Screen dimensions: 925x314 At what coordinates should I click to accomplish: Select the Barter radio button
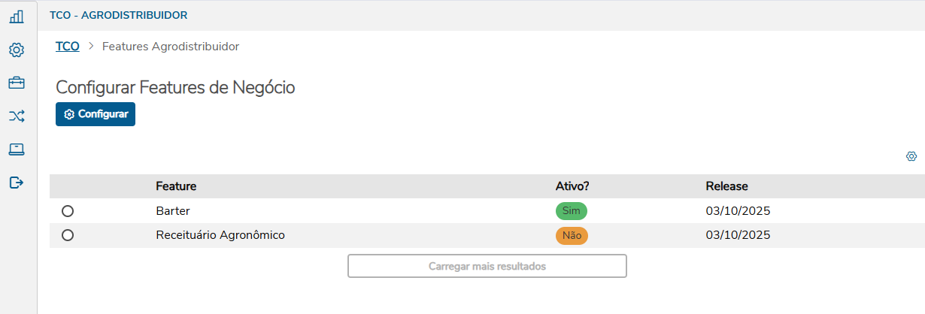68,211
